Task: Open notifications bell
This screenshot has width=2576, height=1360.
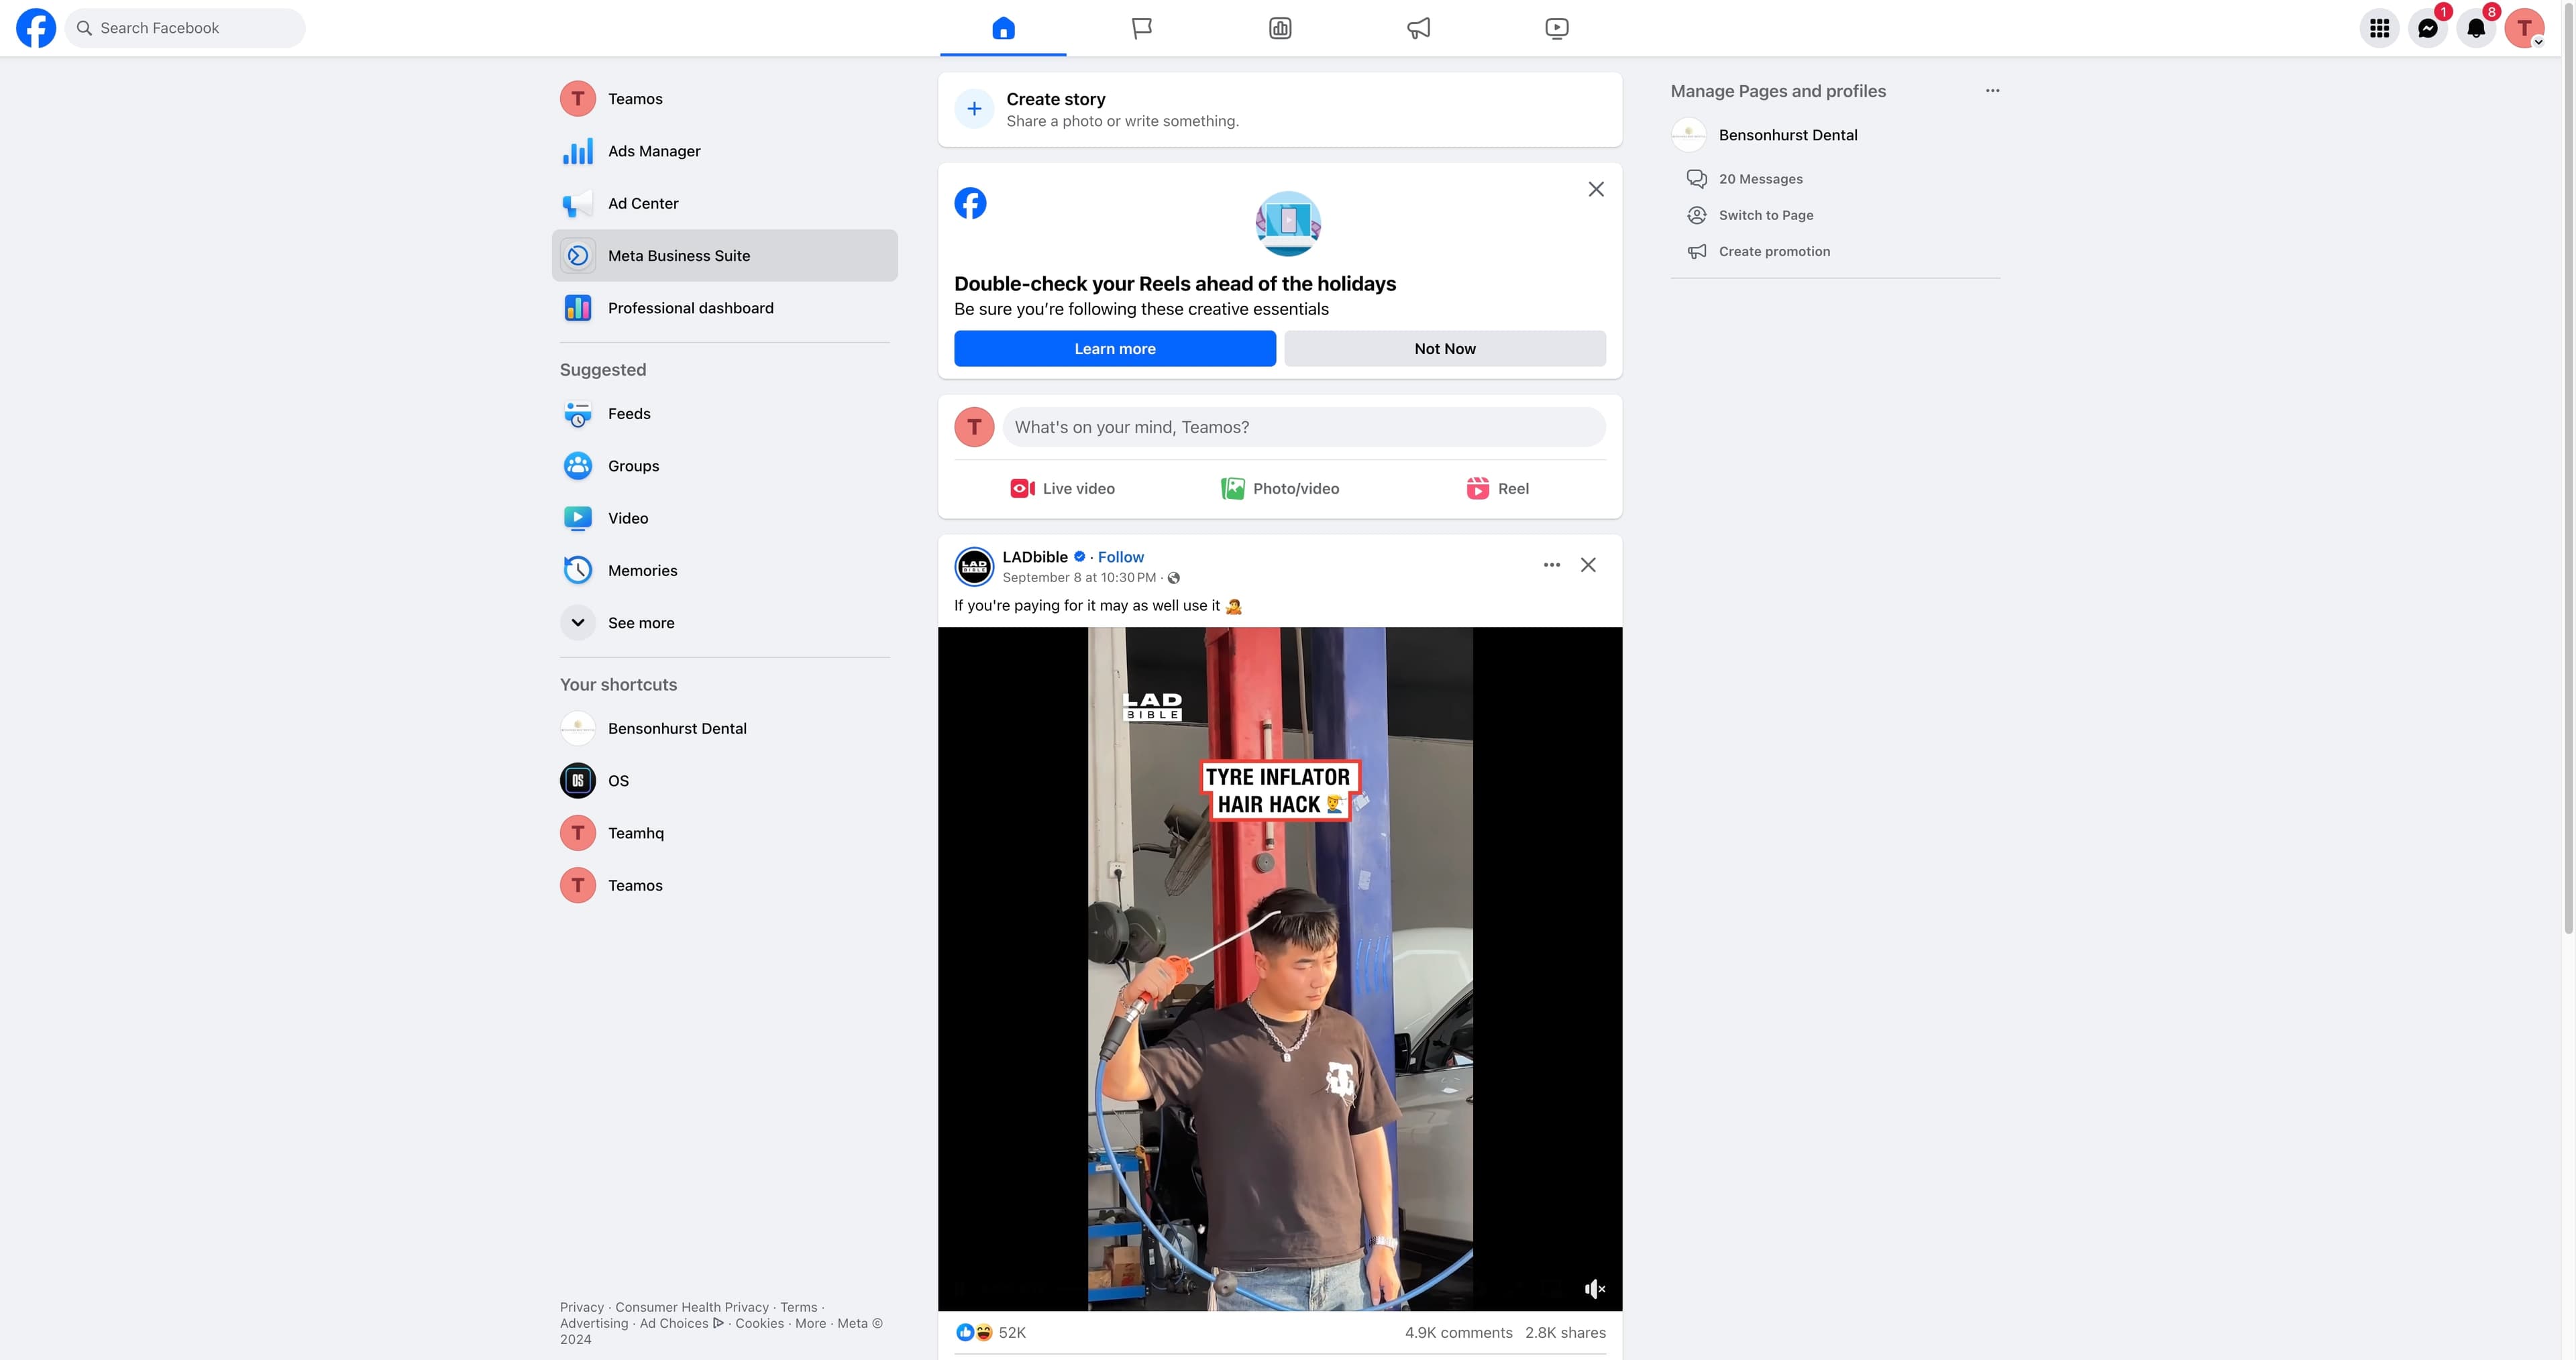Action: click(x=2476, y=28)
